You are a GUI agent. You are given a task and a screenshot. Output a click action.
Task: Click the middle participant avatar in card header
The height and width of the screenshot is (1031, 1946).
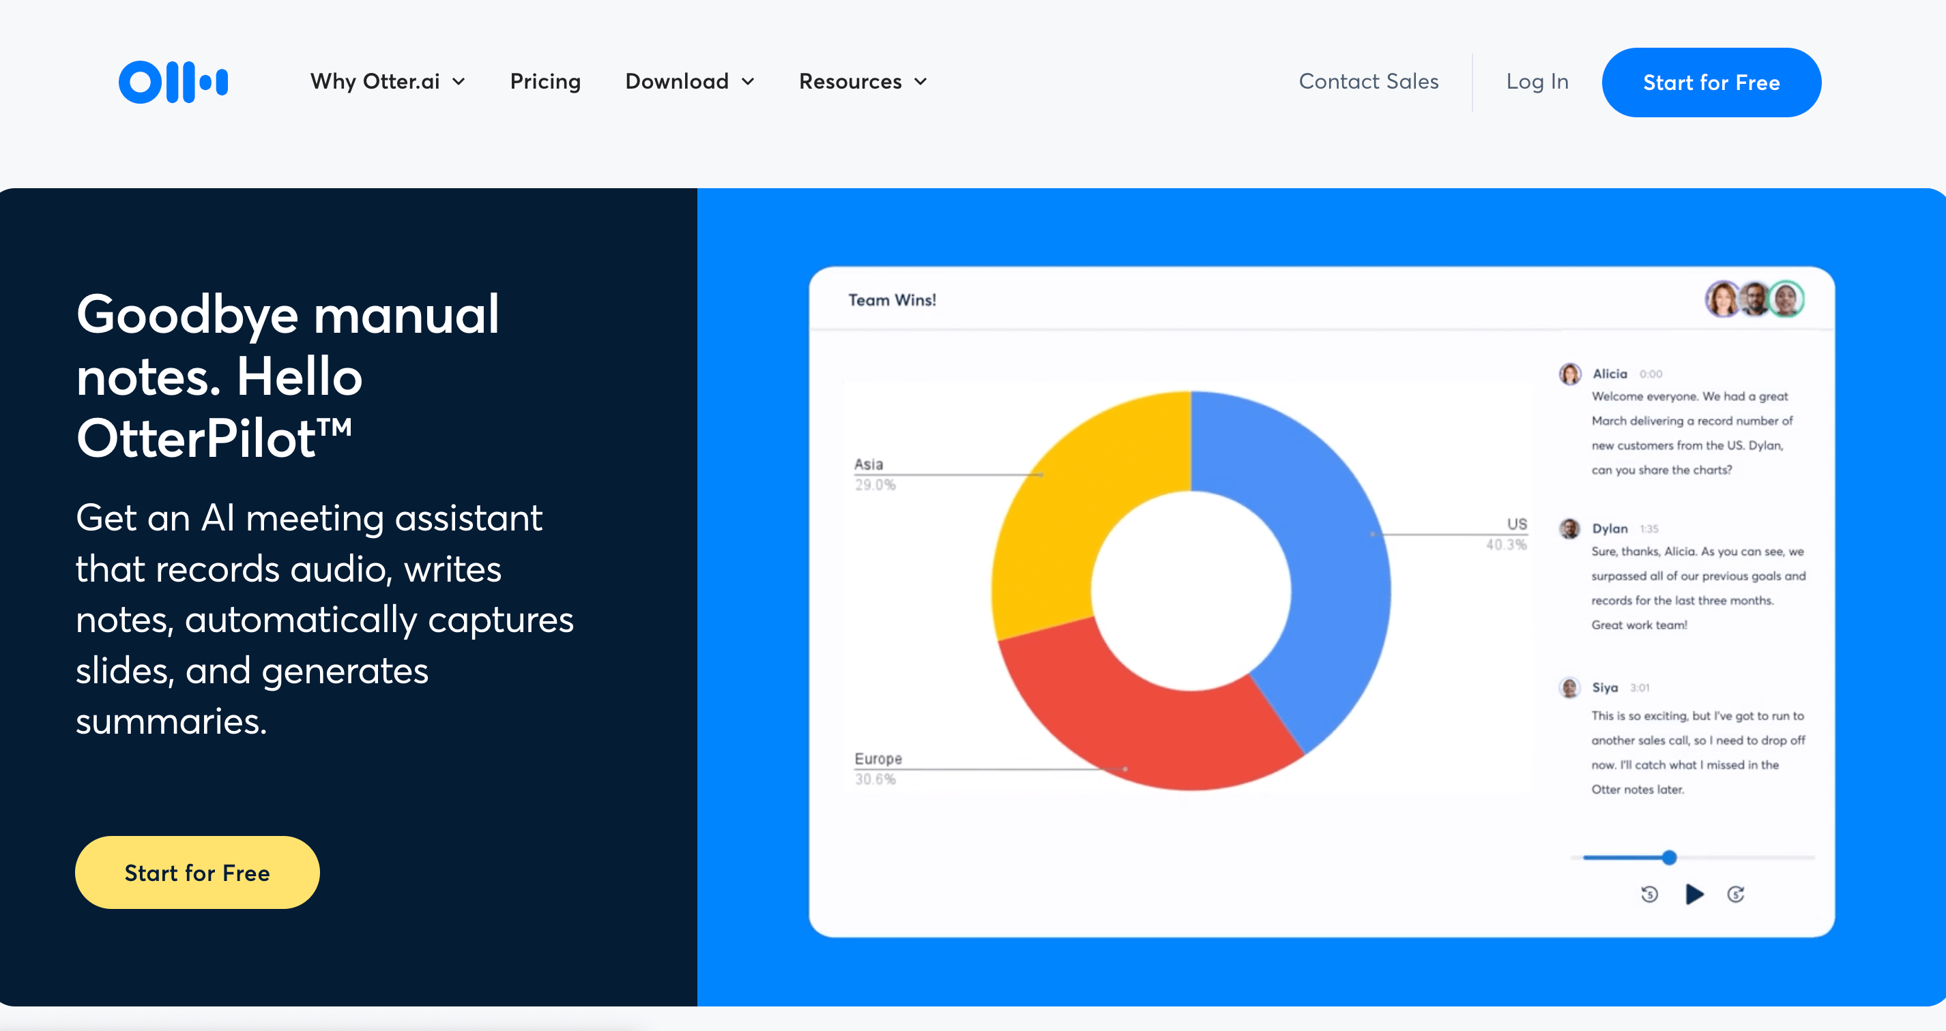point(1756,299)
